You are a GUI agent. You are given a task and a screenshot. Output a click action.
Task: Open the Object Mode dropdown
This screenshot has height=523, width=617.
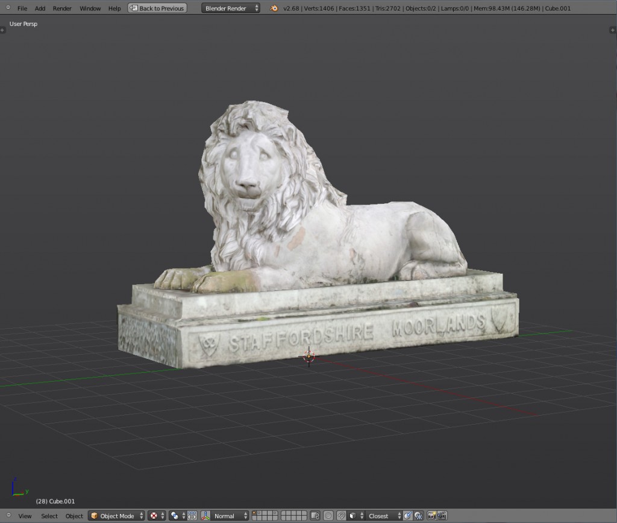click(x=116, y=516)
